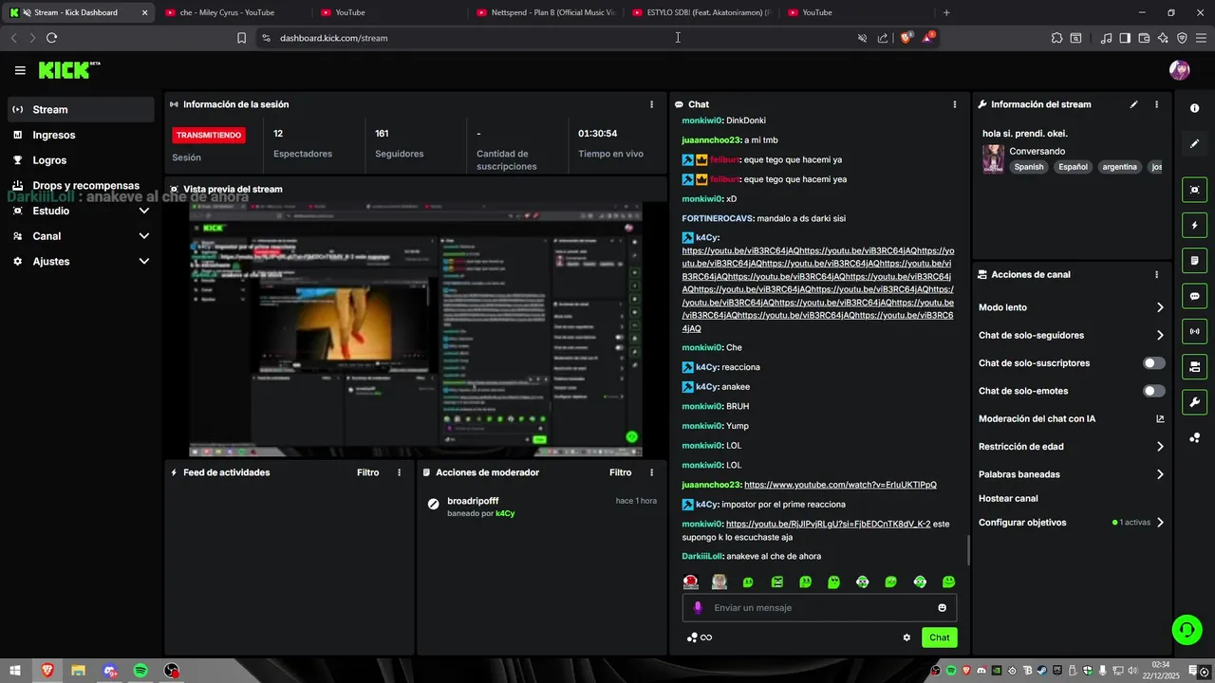The height and width of the screenshot is (683, 1215).
Task: Open Acciones de moderador Filtro dropdown
Action: tap(620, 472)
